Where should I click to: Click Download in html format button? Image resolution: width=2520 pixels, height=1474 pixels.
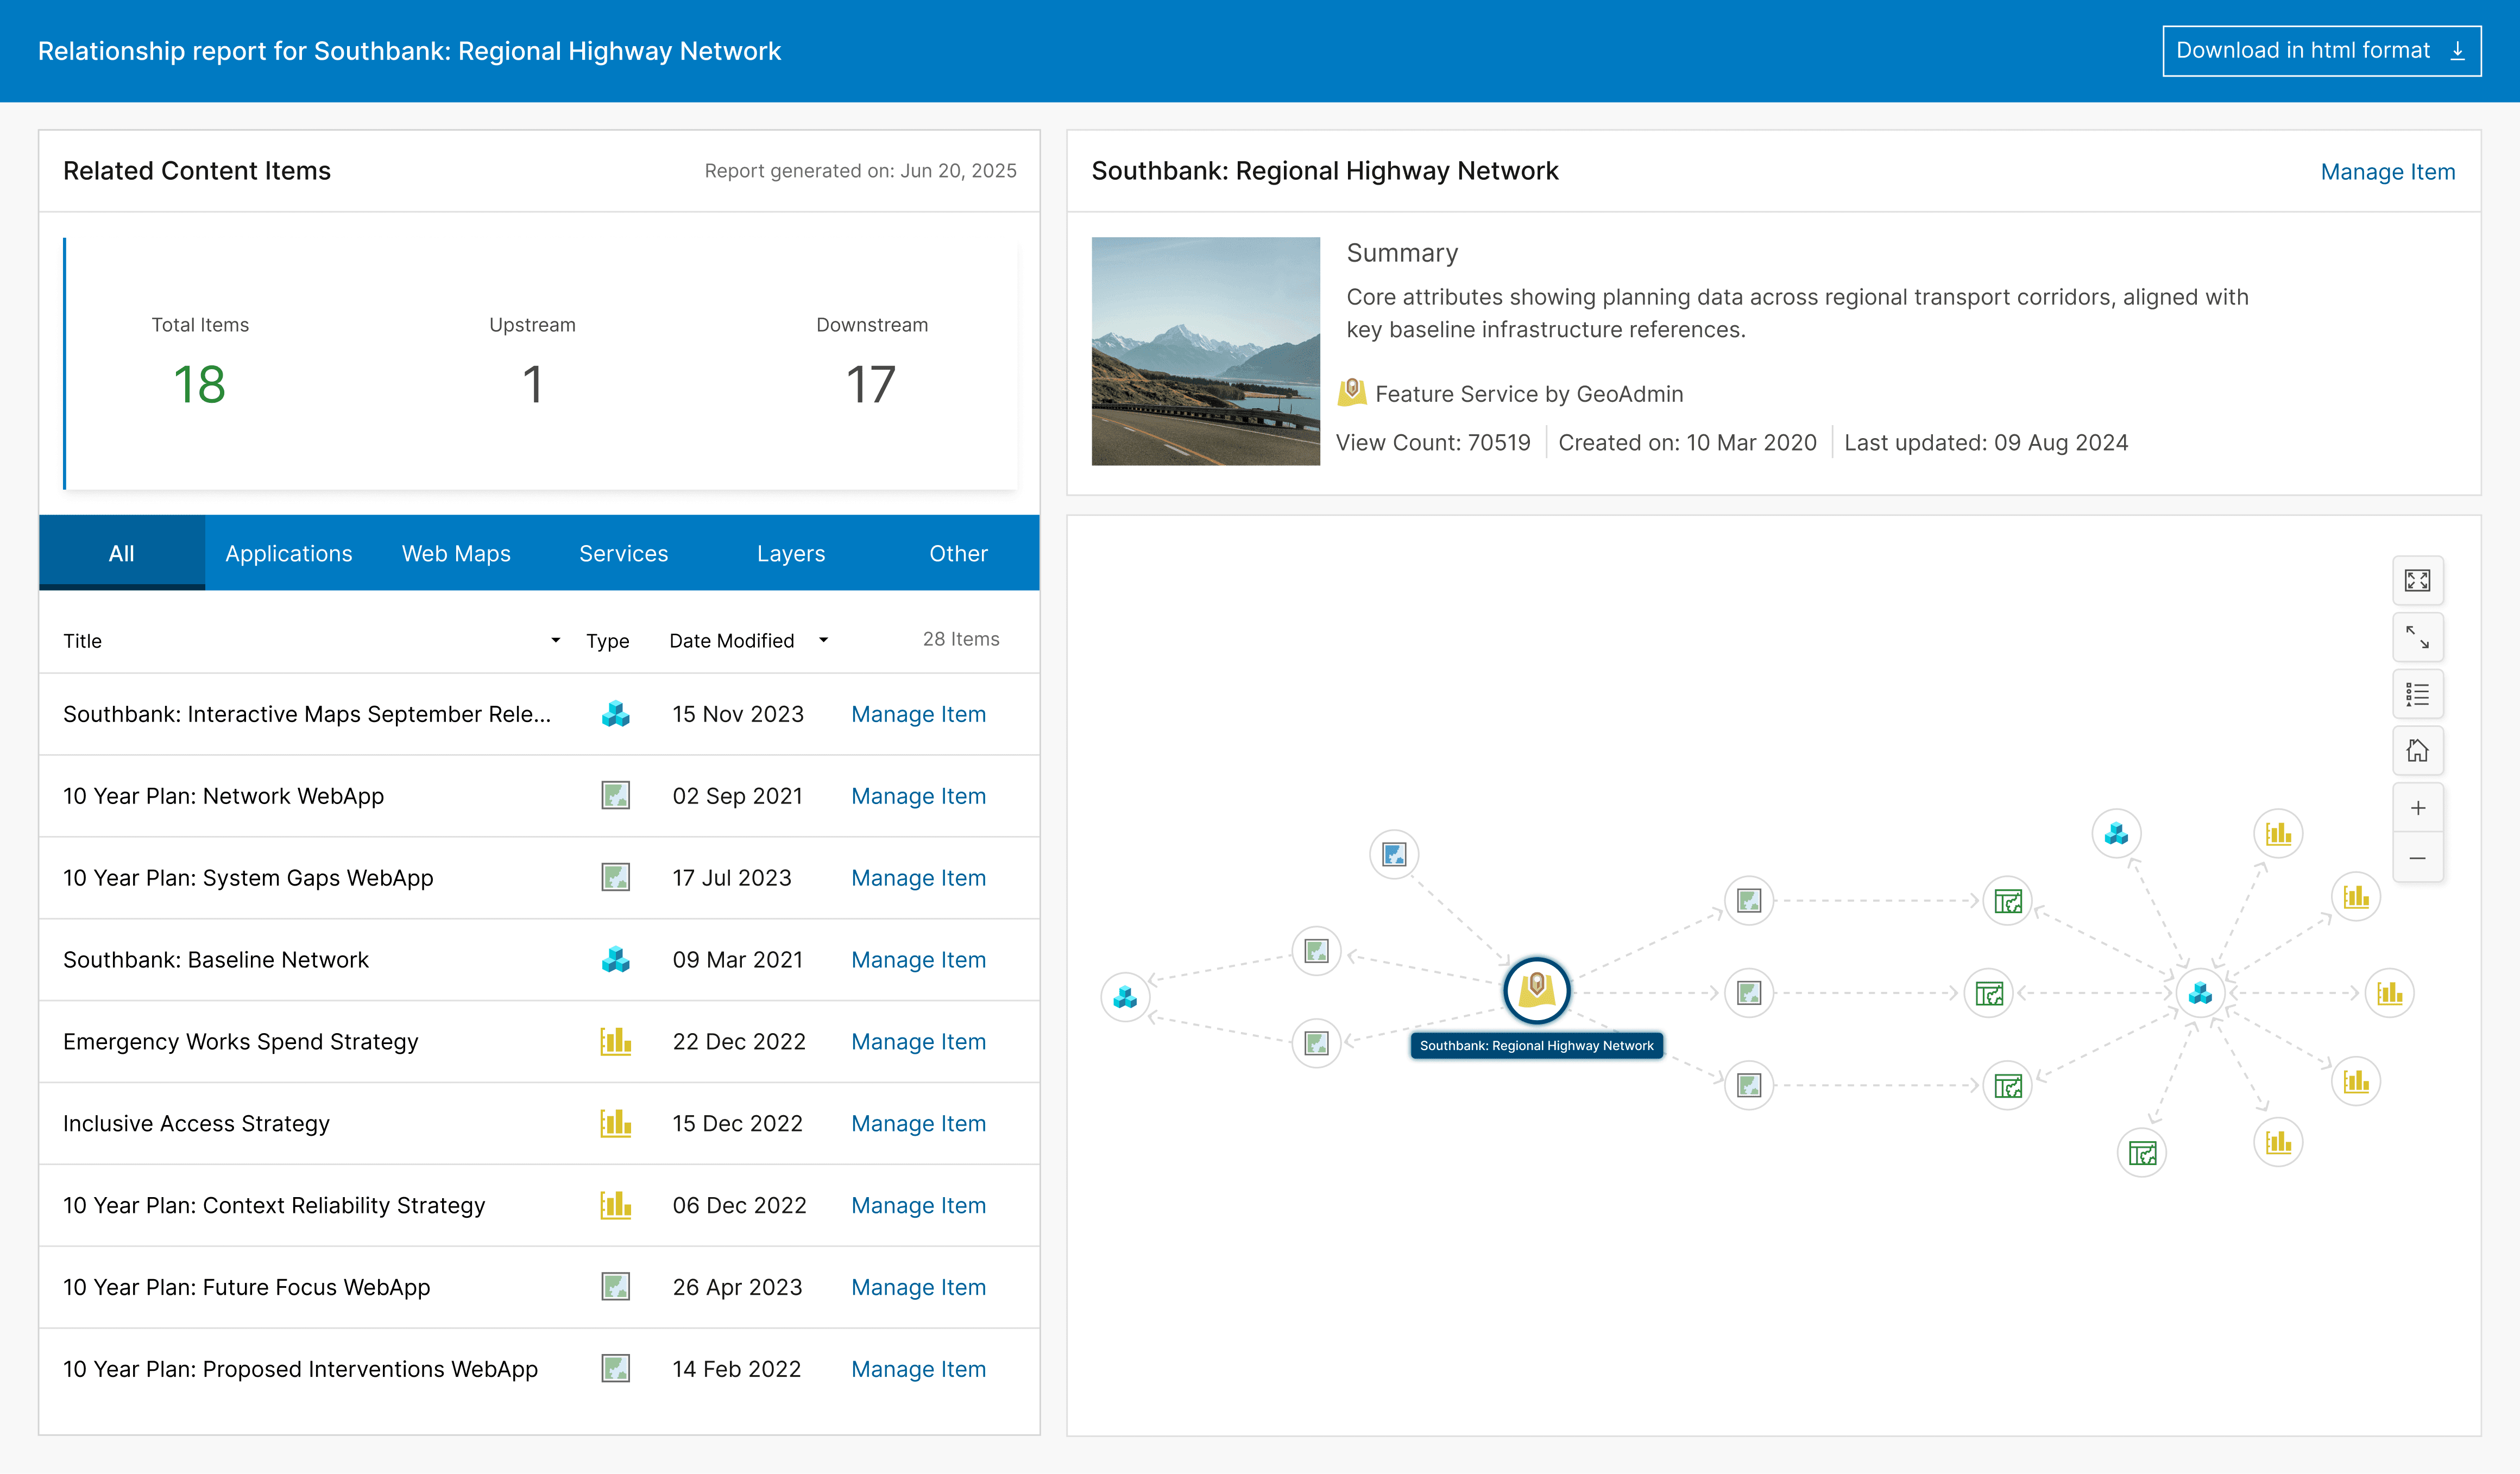click(x=2321, y=51)
